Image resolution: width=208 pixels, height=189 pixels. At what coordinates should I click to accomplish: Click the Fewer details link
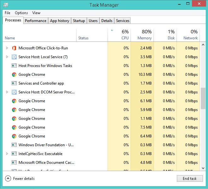click(x=24, y=179)
